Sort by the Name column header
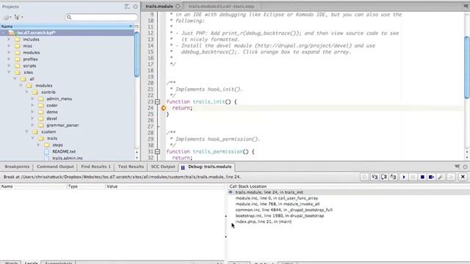Viewport: 470px width, 264px height. [67, 26]
